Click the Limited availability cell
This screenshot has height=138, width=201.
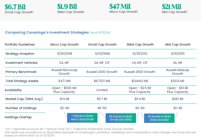pyautogui.click(x=102, y=90)
